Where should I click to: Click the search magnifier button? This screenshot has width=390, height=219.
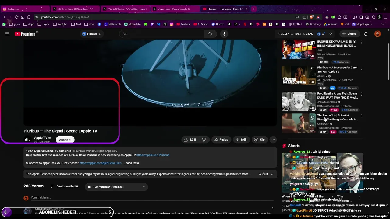[210, 34]
